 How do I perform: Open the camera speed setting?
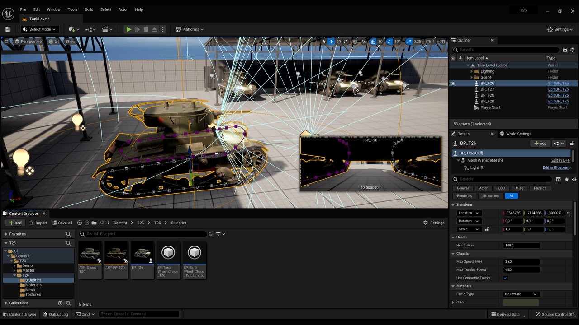coord(431,42)
